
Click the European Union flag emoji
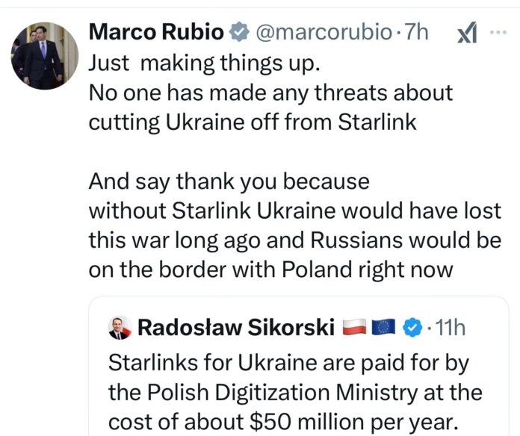tap(384, 327)
